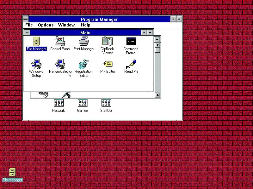Click the 'Read Me' label text
This screenshot has width=253, height=189.
click(x=131, y=72)
